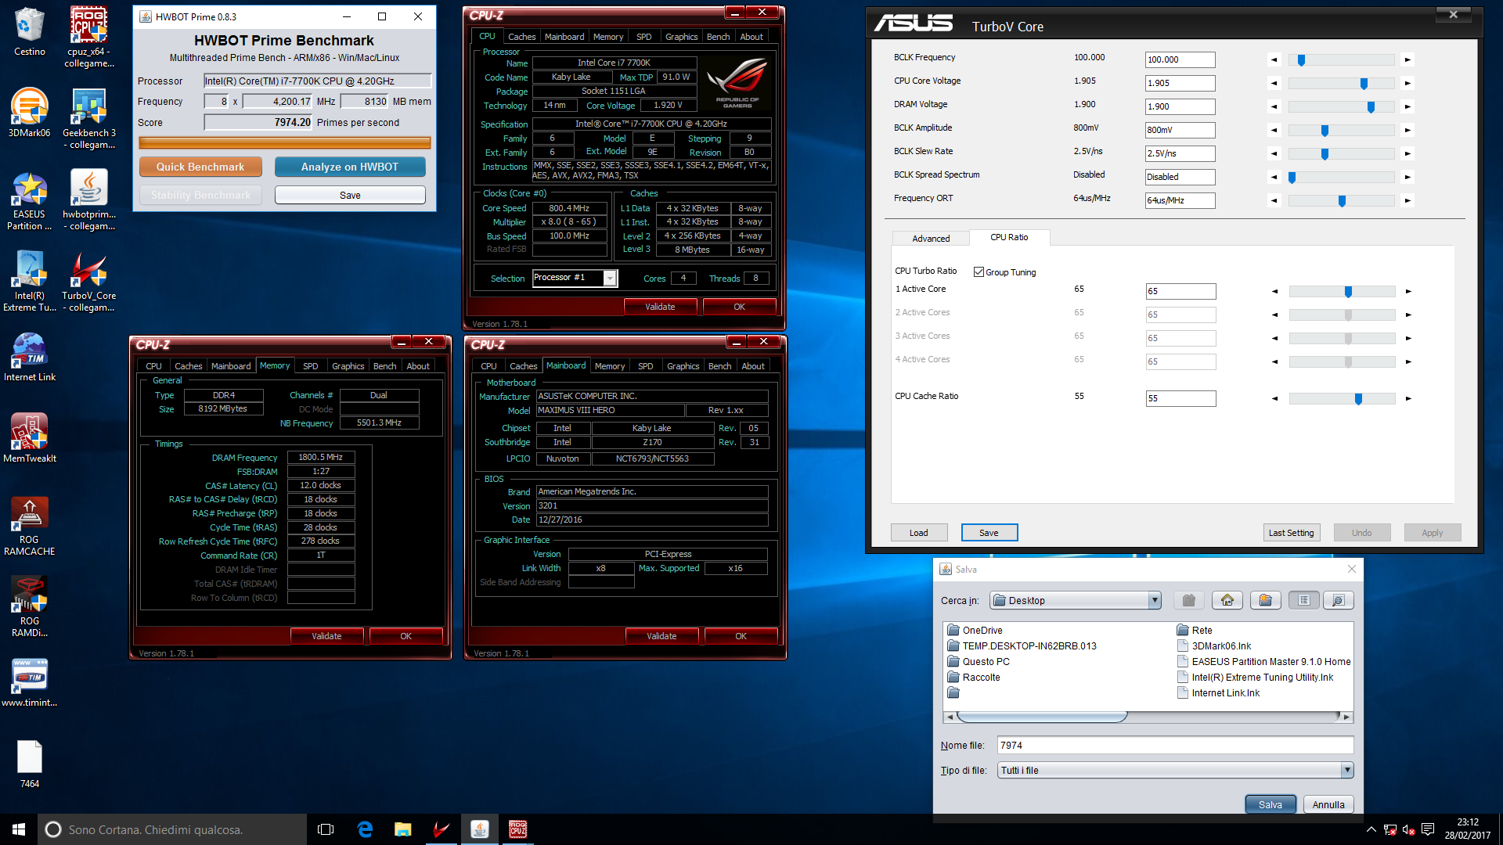This screenshot has width=1503, height=845.
Task: Open the www.timint desktop shortcut
Action: pos(29,682)
